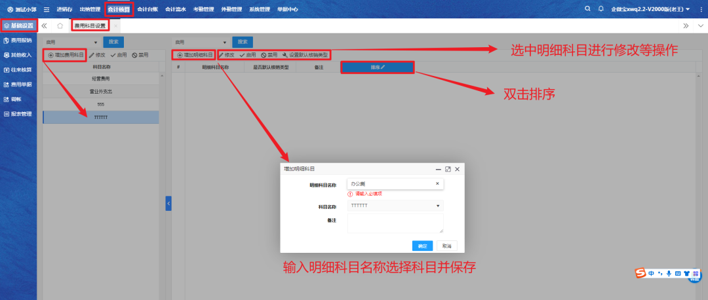The image size is (708, 300).
Task: Click the 确定 button in dialog
Action: 422,246
